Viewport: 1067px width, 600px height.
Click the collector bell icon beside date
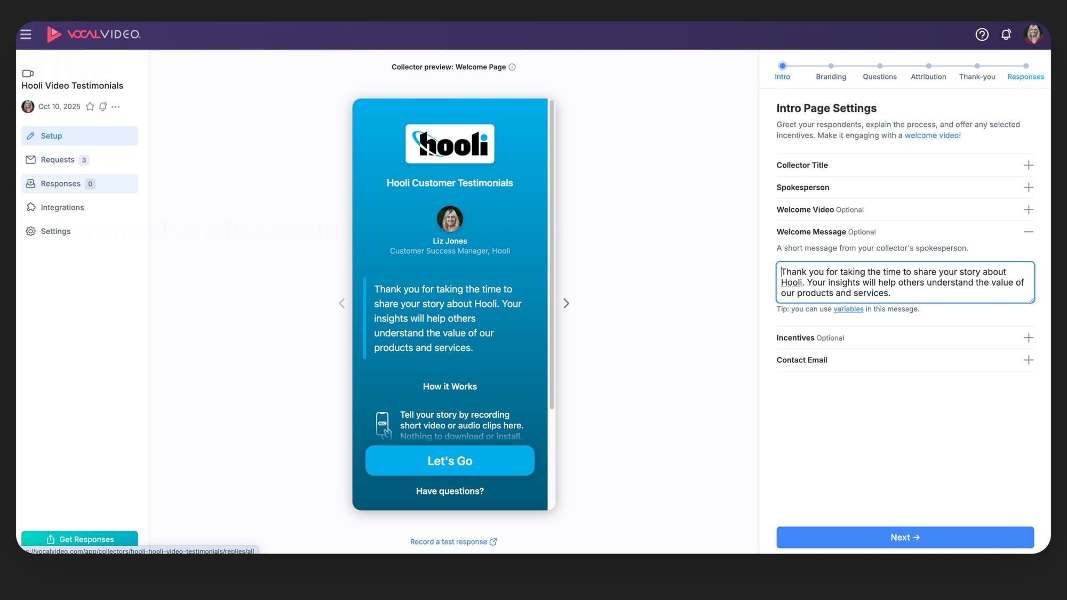[103, 107]
